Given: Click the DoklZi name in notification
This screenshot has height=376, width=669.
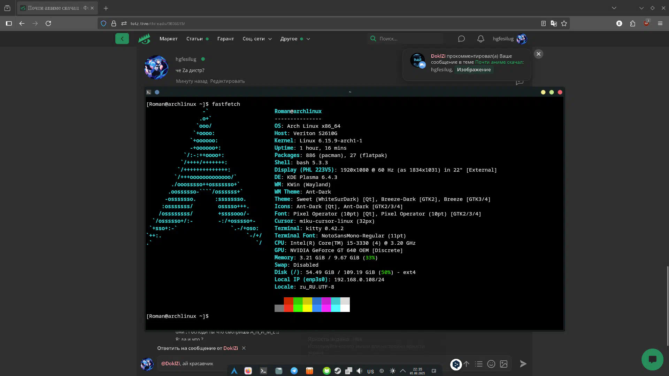Looking at the screenshot, I should pos(438,56).
